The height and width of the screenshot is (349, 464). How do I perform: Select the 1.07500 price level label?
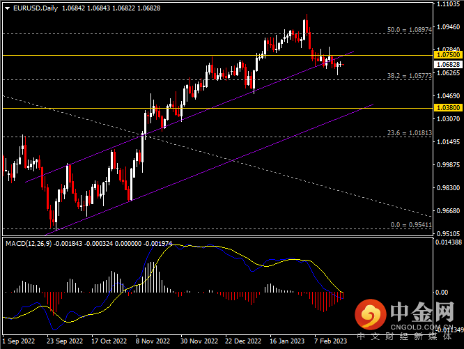point(446,54)
